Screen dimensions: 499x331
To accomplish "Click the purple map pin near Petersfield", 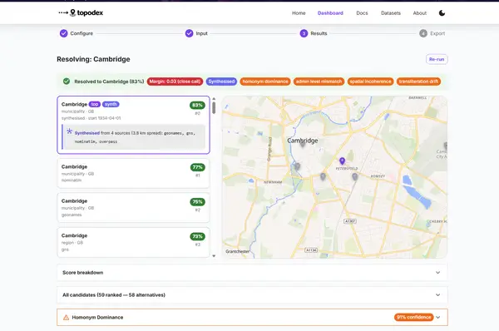I will tap(342, 161).
